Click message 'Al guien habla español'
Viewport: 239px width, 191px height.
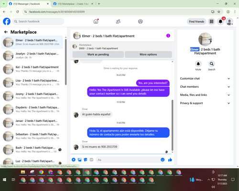click(96, 114)
